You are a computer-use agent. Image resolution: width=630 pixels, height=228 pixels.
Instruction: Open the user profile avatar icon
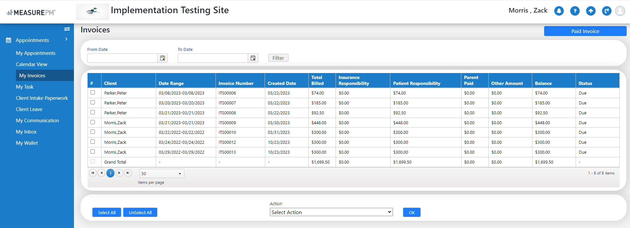click(620, 11)
